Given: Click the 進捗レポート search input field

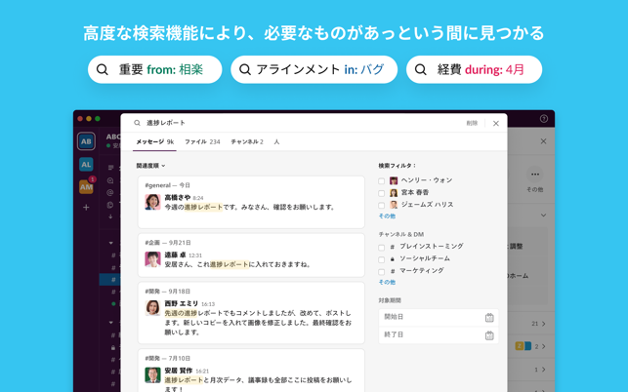Looking at the screenshot, I should click(293, 124).
